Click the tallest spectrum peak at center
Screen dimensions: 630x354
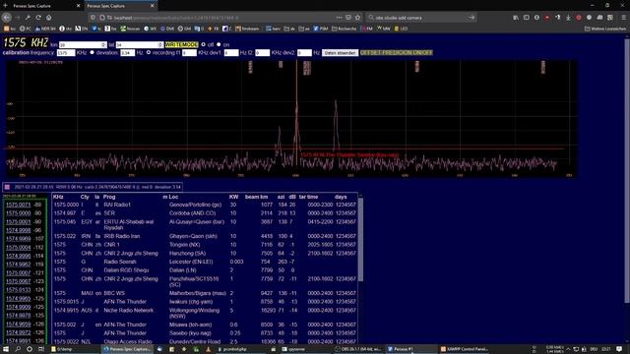coord(297,112)
